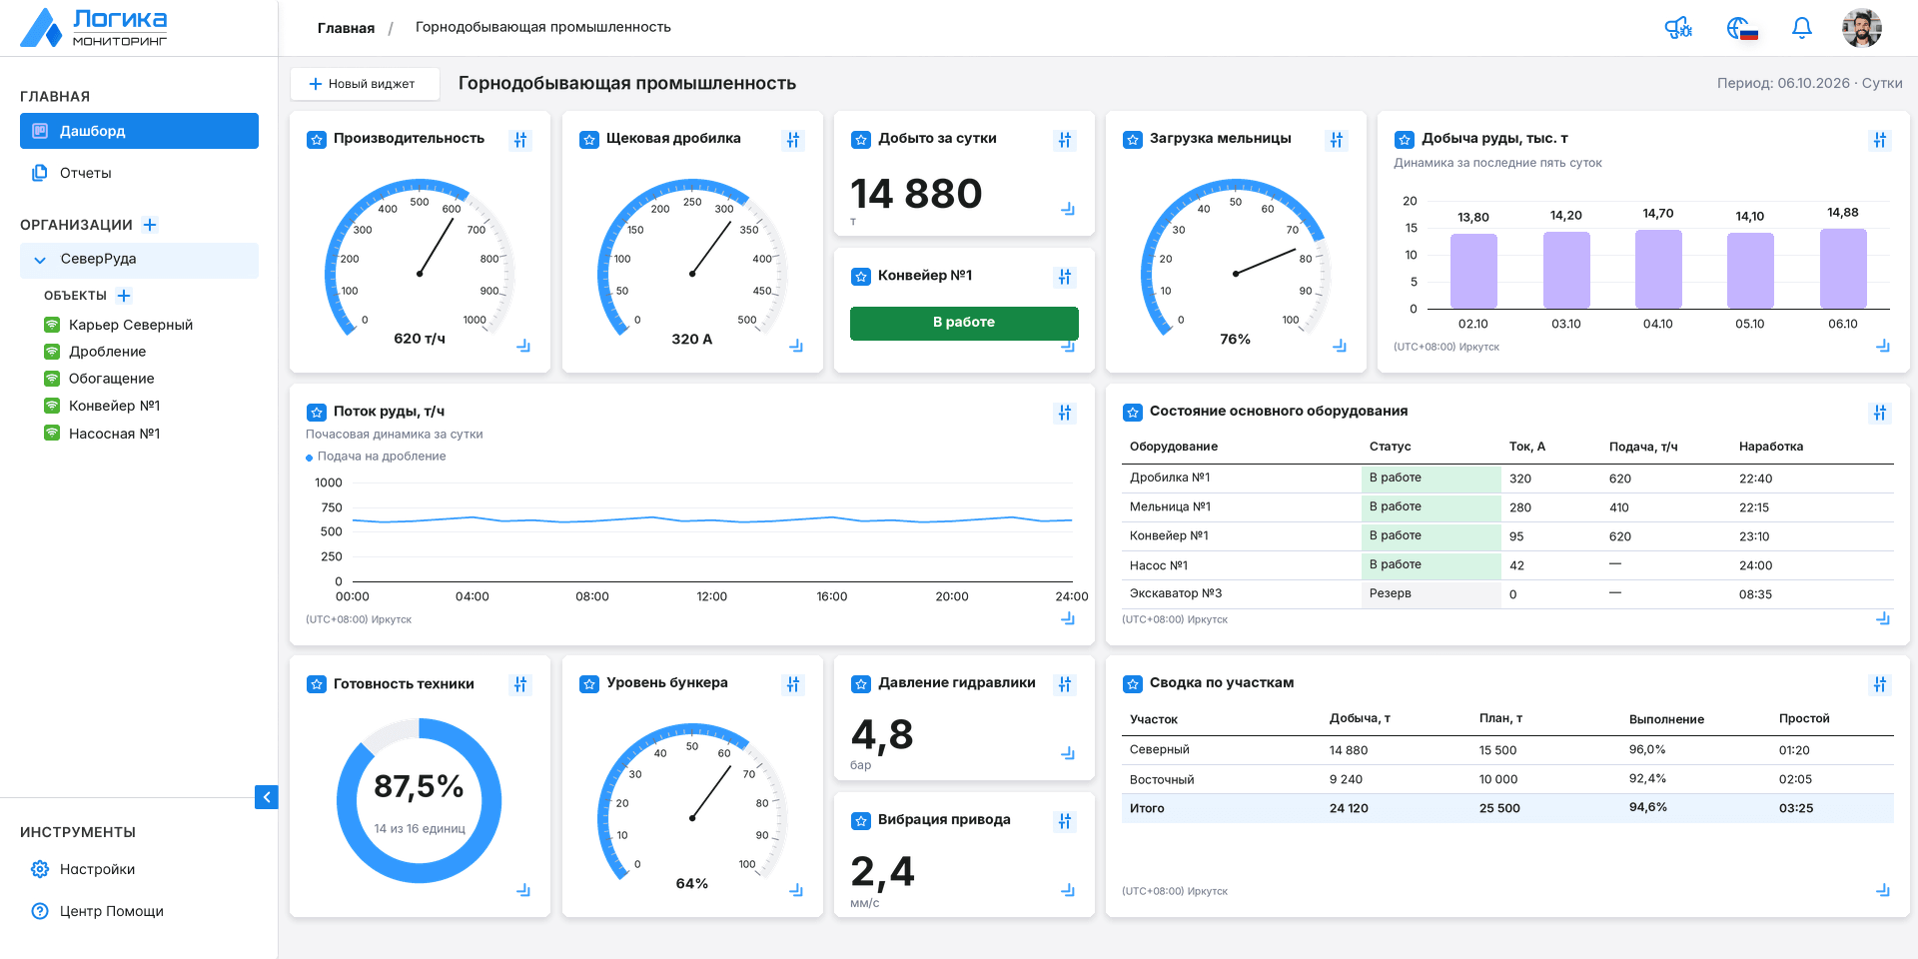1918x959 pixels.
Task: Open the Дашборд menu item
Action: click(139, 131)
